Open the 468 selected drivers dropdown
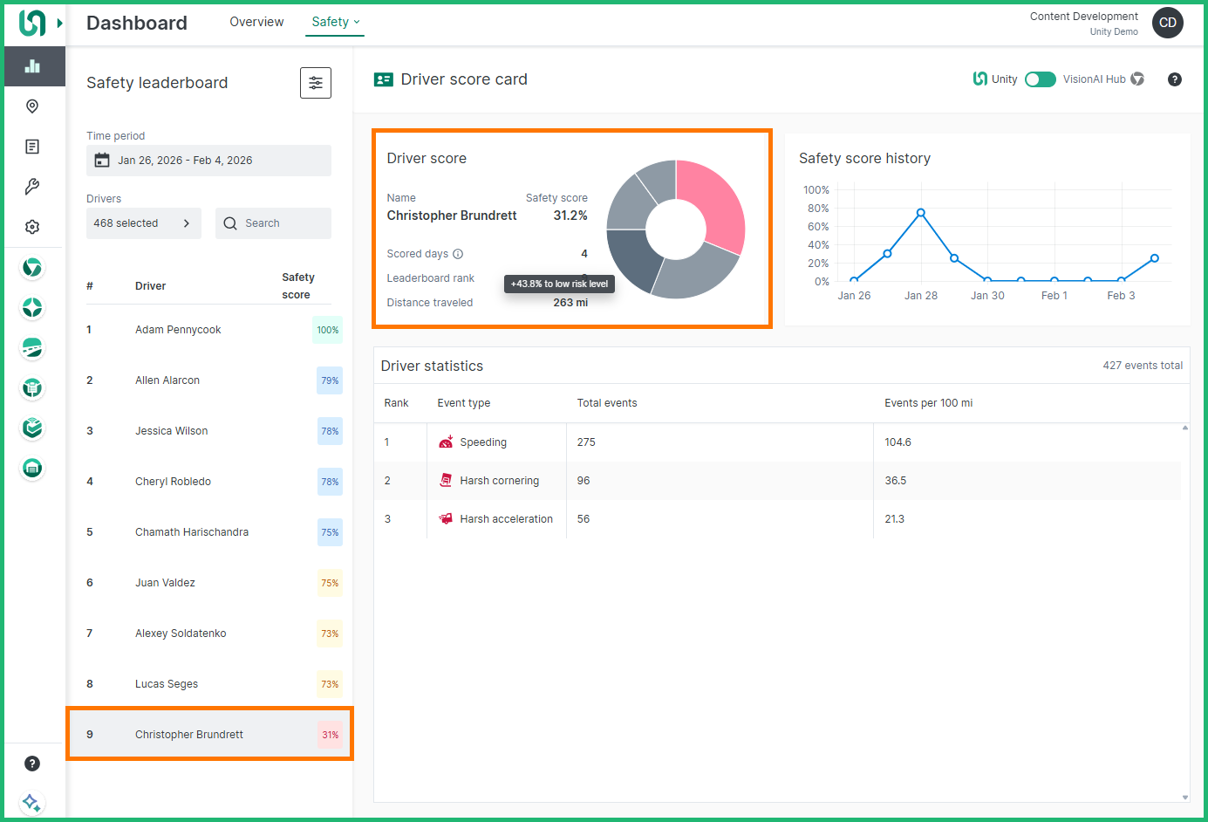This screenshot has height=822, width=1208. (x=143, y=223)
